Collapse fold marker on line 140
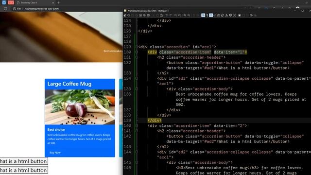This screenshot has height=175, width=311. click(137, 125)
